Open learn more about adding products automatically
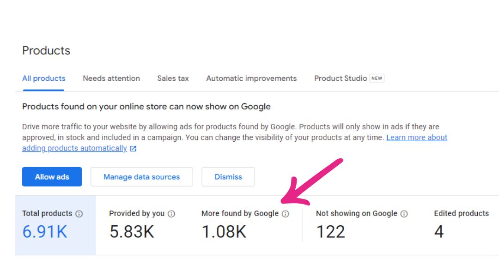The height and width of the screenshot is (277, 499). click(x=417, y=137)
